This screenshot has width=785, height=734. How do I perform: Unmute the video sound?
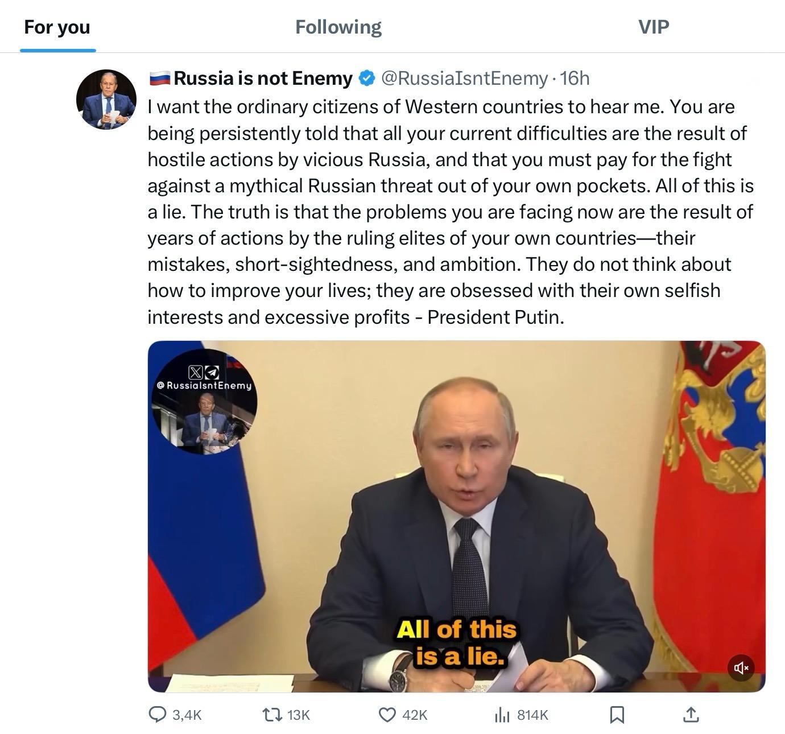741,667
